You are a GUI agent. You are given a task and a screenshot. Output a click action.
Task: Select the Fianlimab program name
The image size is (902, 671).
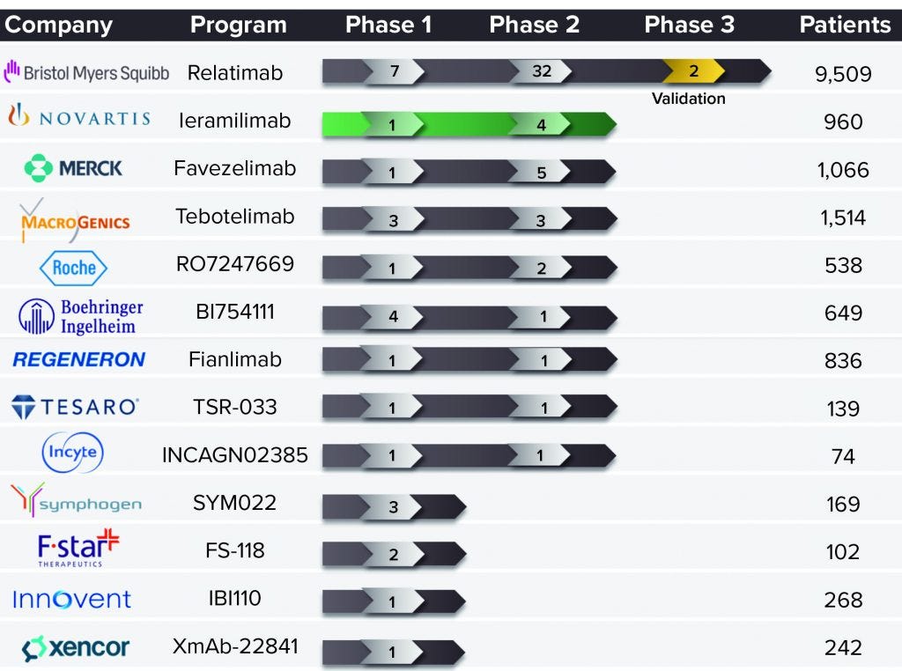pos(235,359)
